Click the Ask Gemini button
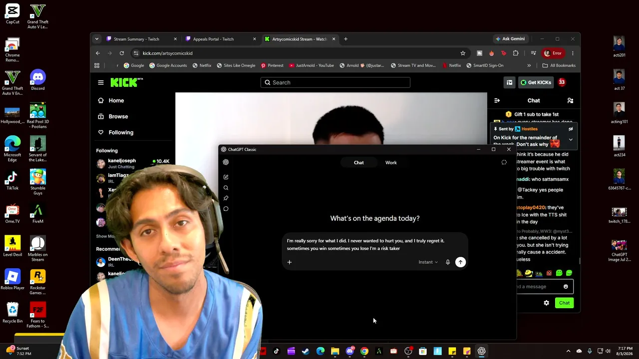This screenshot has width=639, height=359. click(x=510, y=39)
